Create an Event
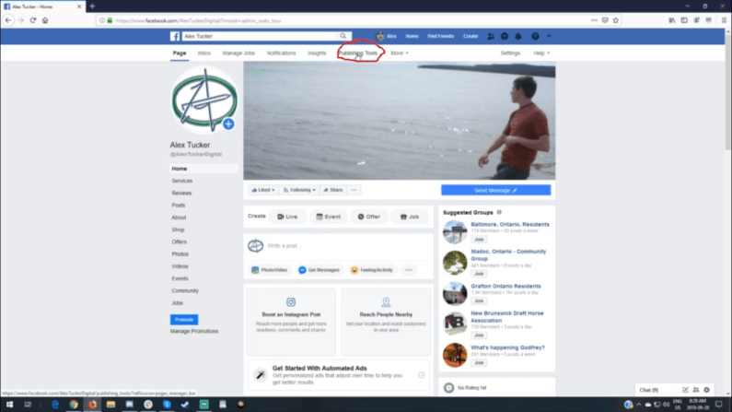This screenshot has height=412, width=732. coord(329,217)
